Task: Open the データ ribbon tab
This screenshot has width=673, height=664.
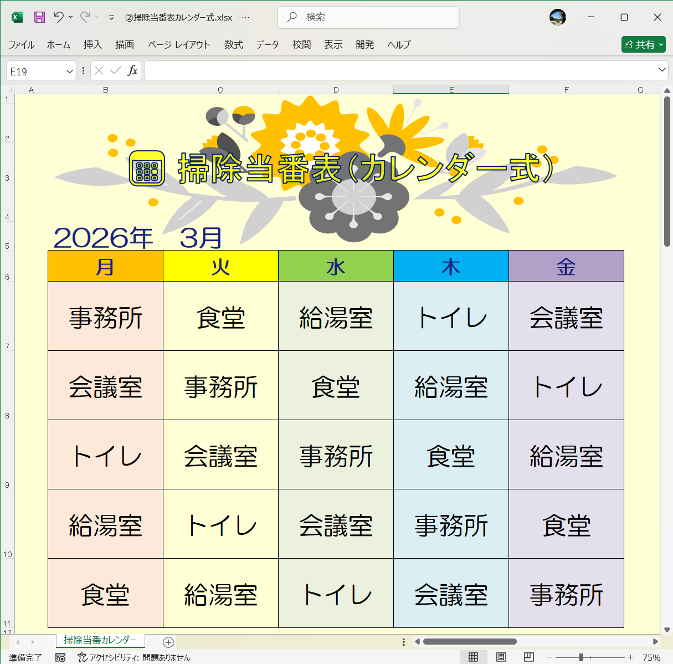Action: [x=268, y=45]
